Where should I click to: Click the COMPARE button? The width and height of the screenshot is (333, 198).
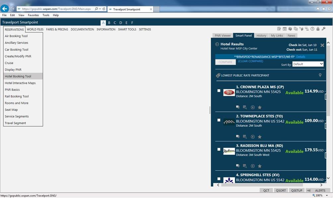(226, 62)
